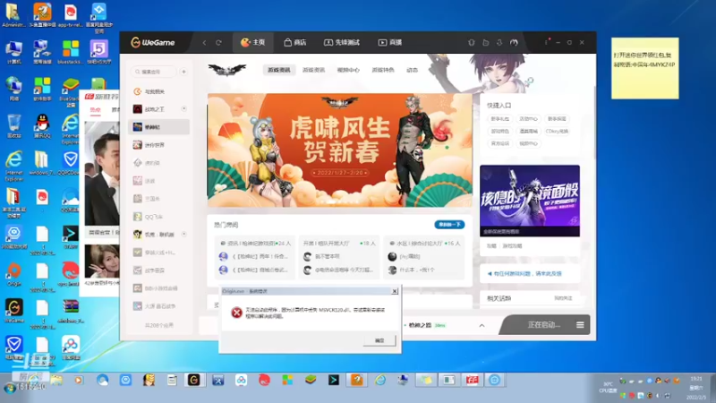This screenshot has width=716, height=403.
Task: Expand the 饥荒：联机版 arrow
Action: tap(183, 234)
